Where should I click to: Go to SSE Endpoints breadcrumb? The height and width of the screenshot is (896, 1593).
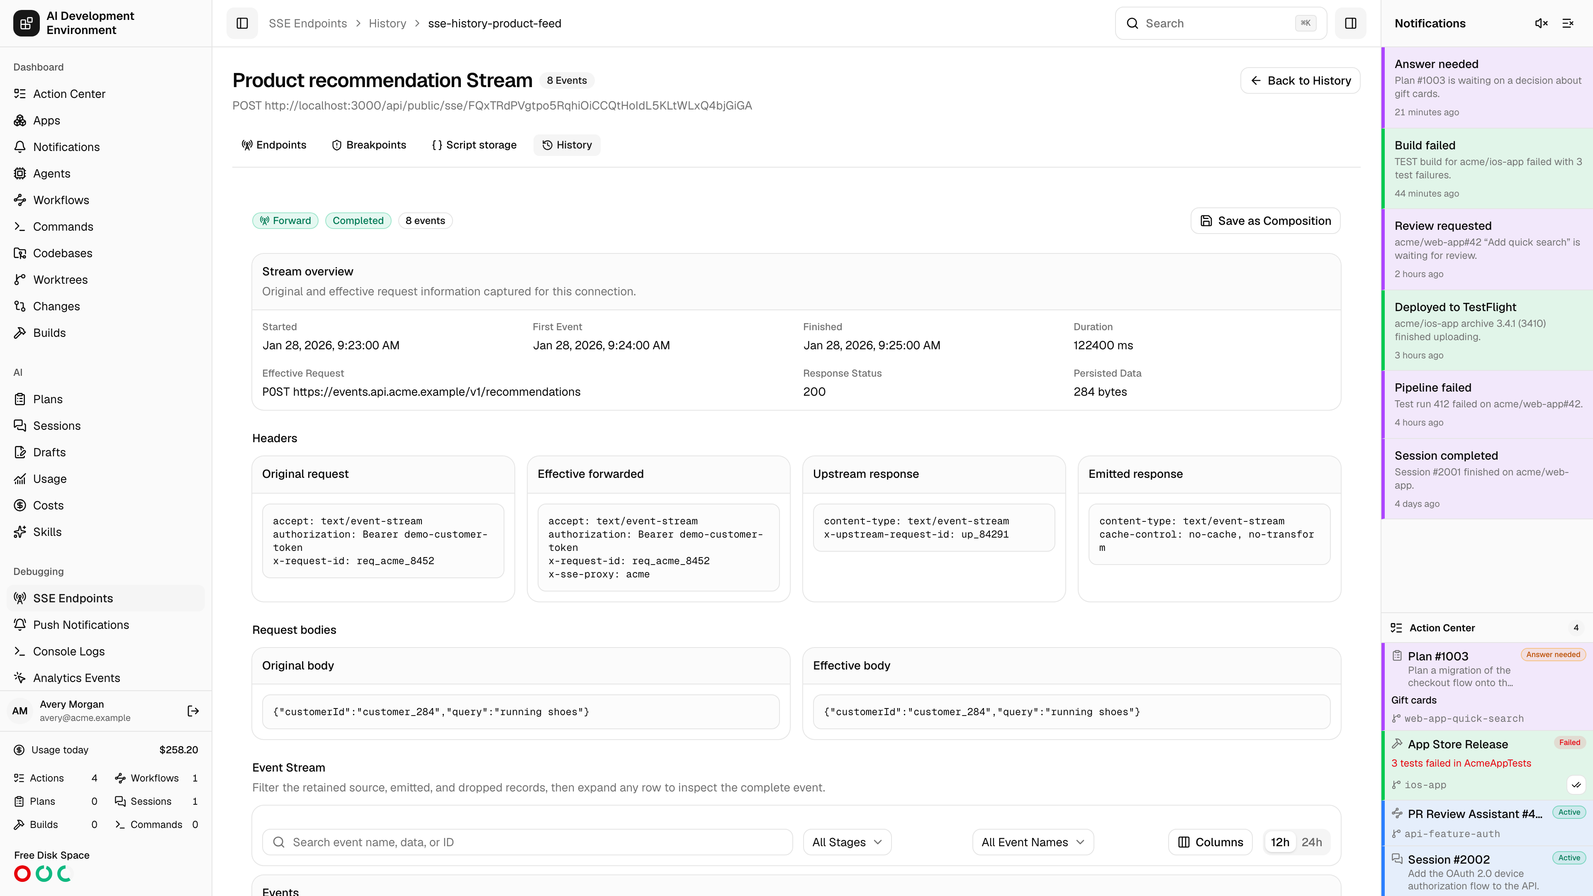307,24
